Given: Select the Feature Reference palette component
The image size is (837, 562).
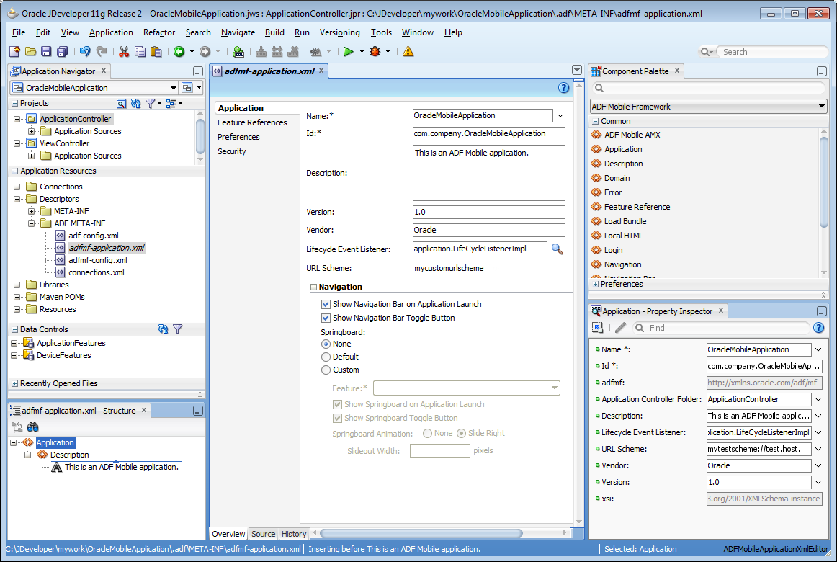Looking at the screenshot, I should point(637,207).
